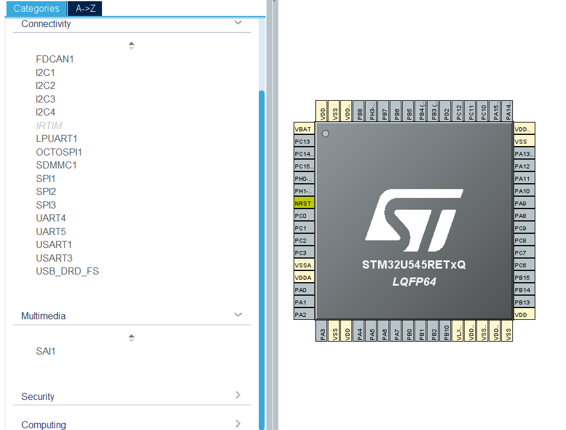Click pin PC7 on right side
566x430 pixels.
(x=524, y=253)
